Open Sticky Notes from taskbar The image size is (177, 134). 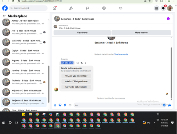click(x=24, y=114)
